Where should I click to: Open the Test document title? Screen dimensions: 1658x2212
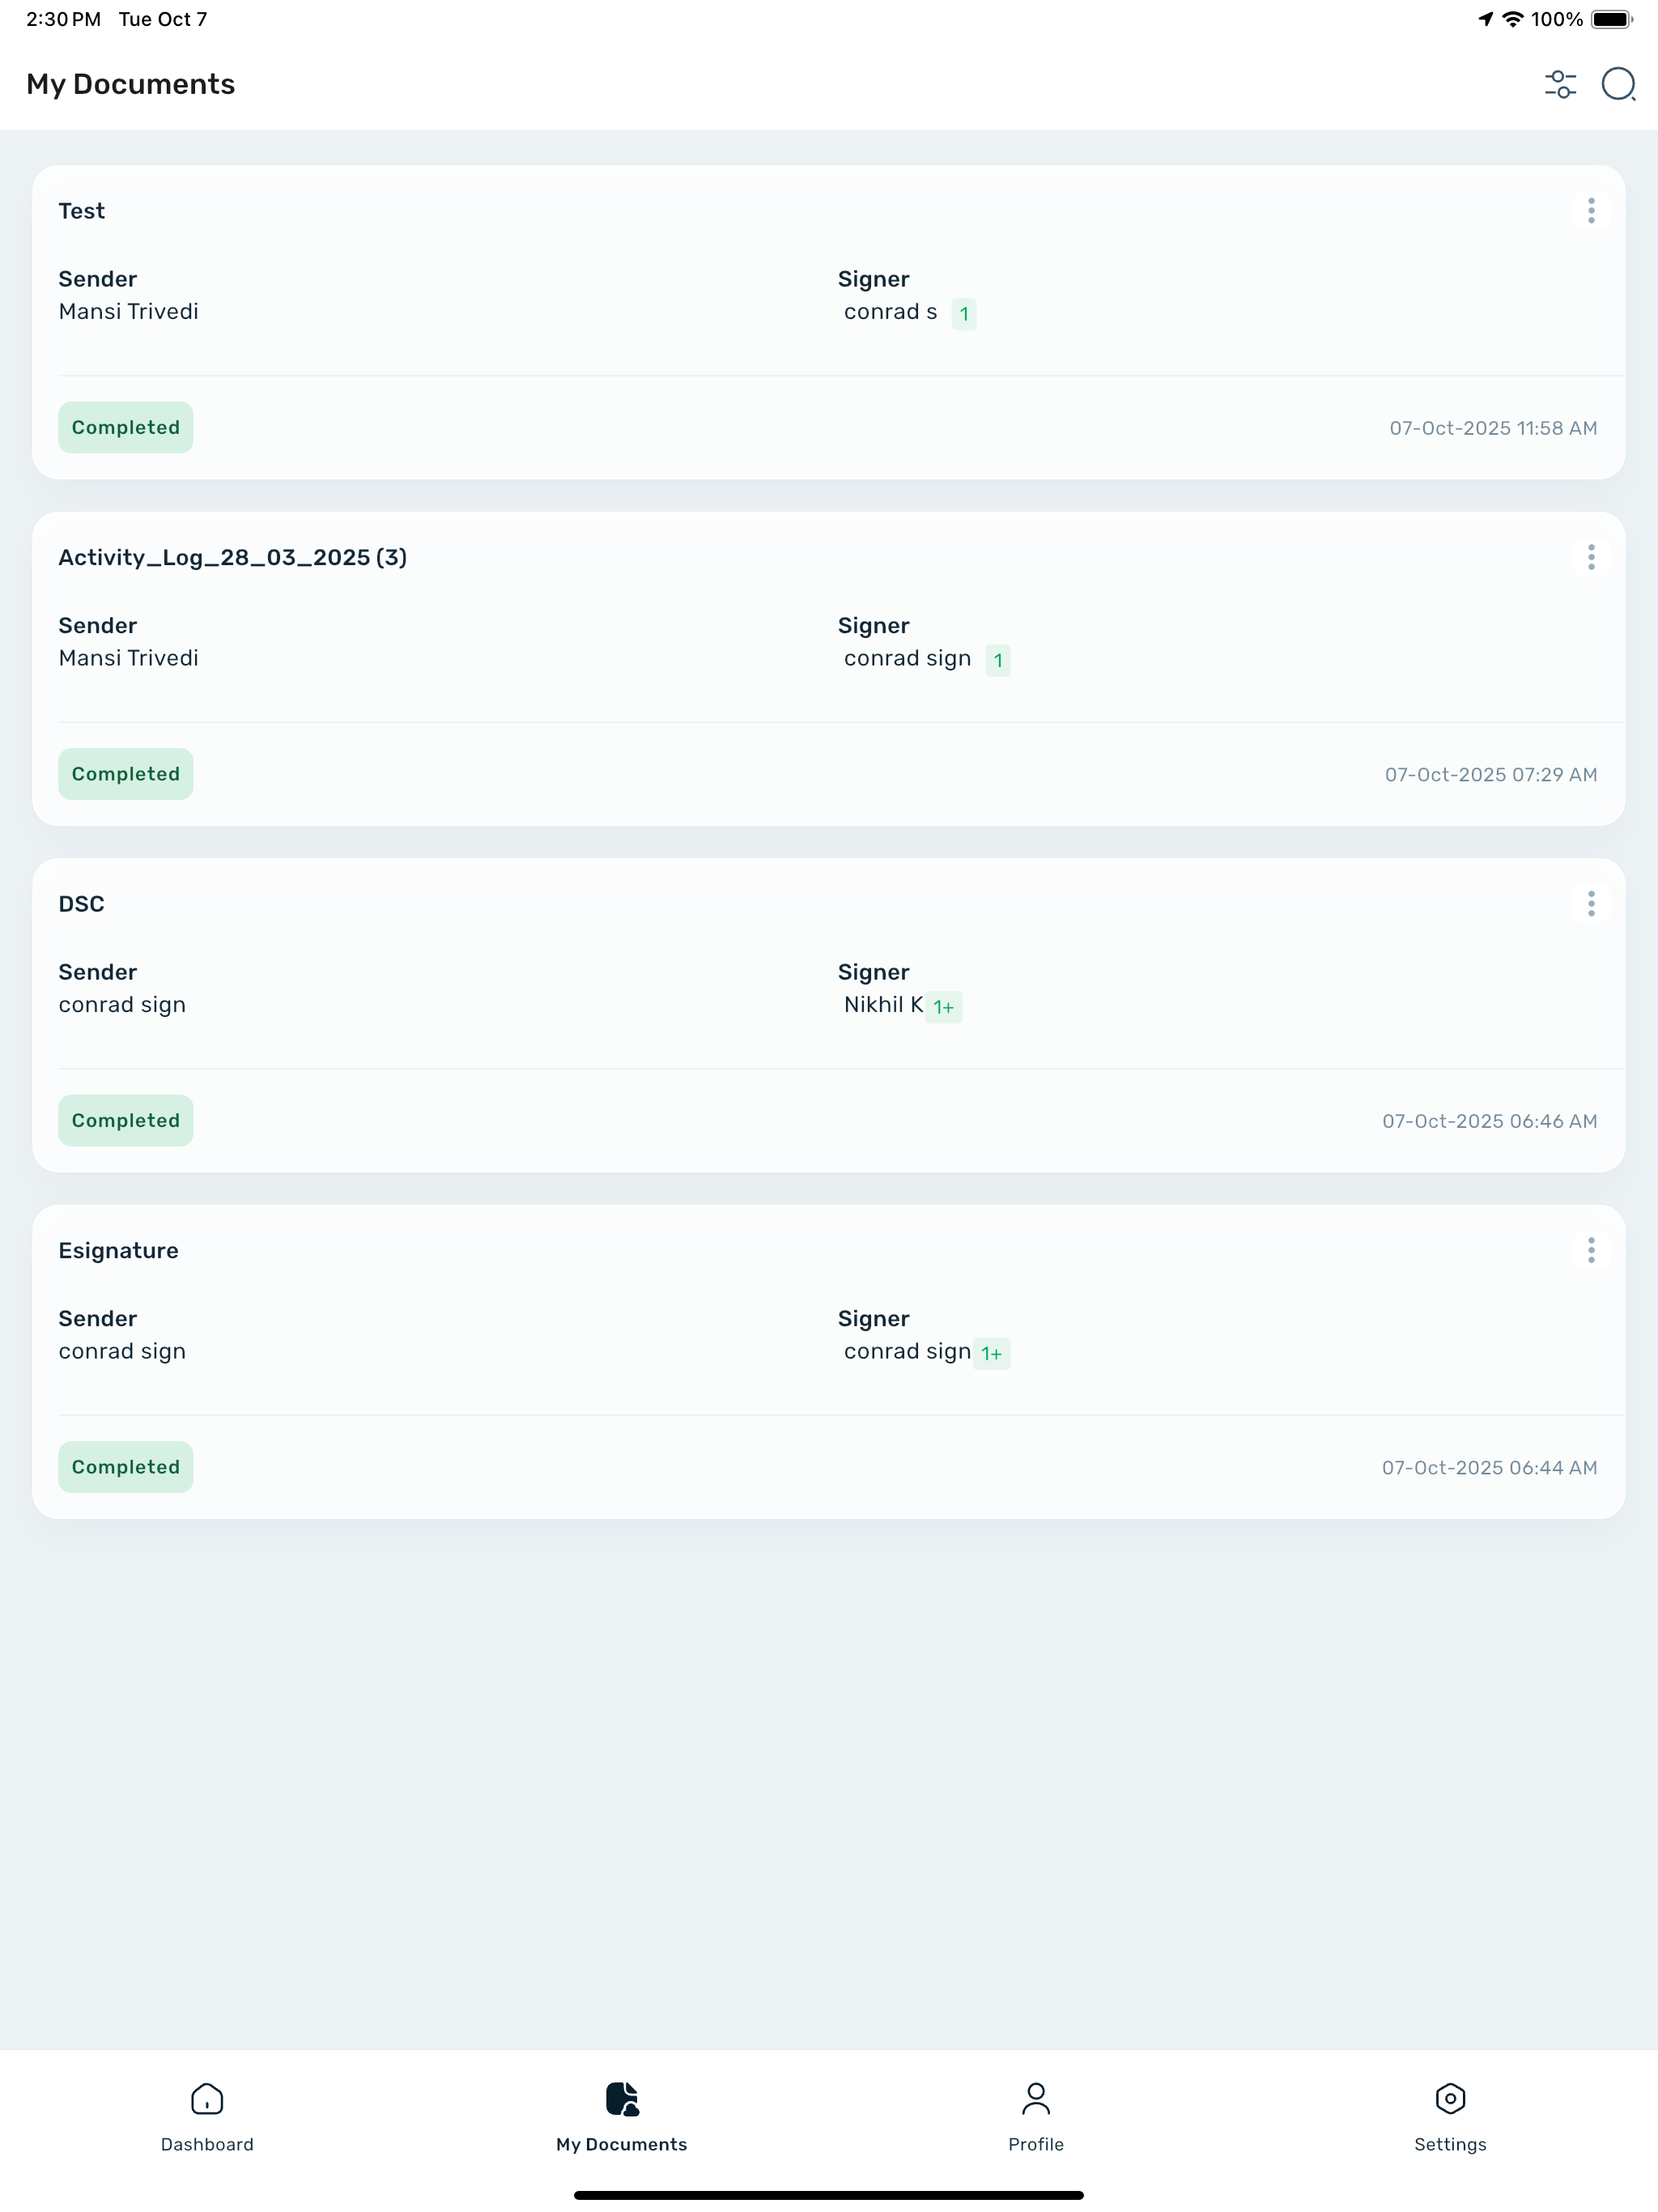pyautogui.click(x=81, y=211)
